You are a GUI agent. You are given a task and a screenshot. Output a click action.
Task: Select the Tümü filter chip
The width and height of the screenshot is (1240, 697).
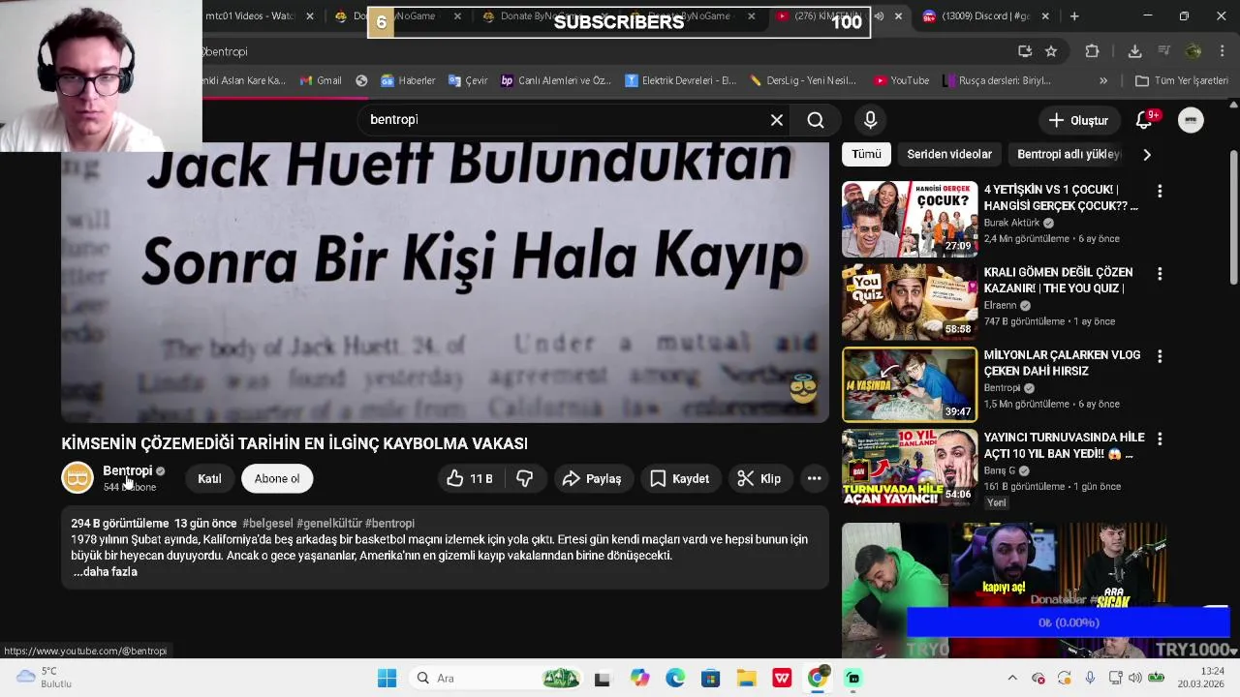point(866,154)
